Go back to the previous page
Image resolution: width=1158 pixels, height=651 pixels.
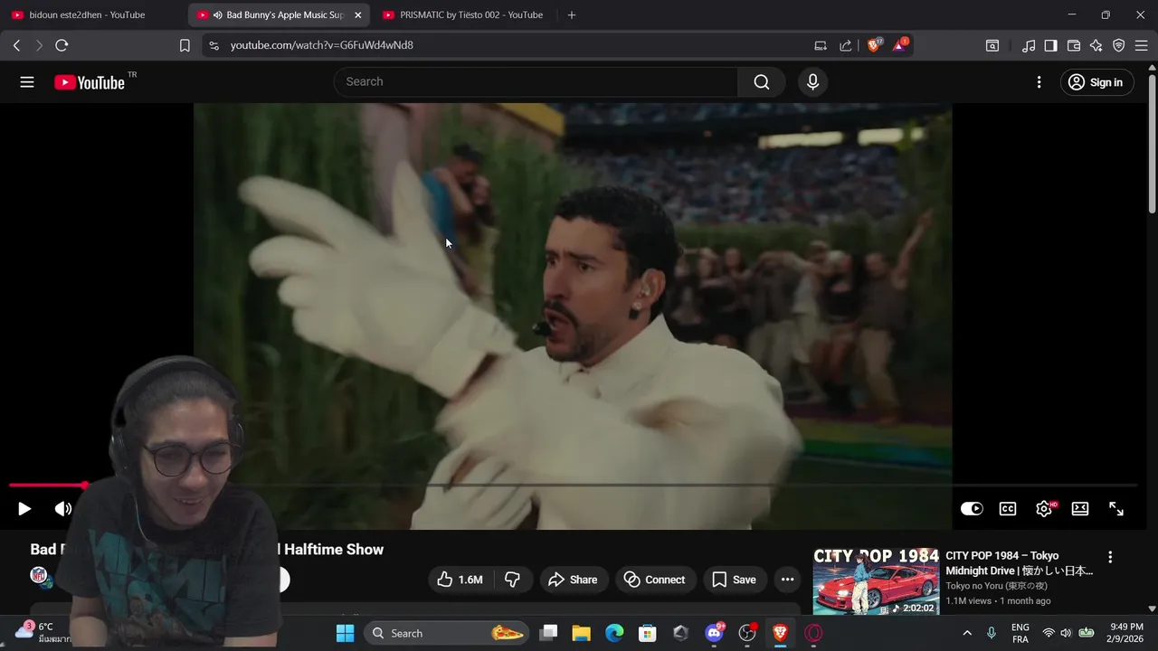pyautogui.click(x=16, y=45)
